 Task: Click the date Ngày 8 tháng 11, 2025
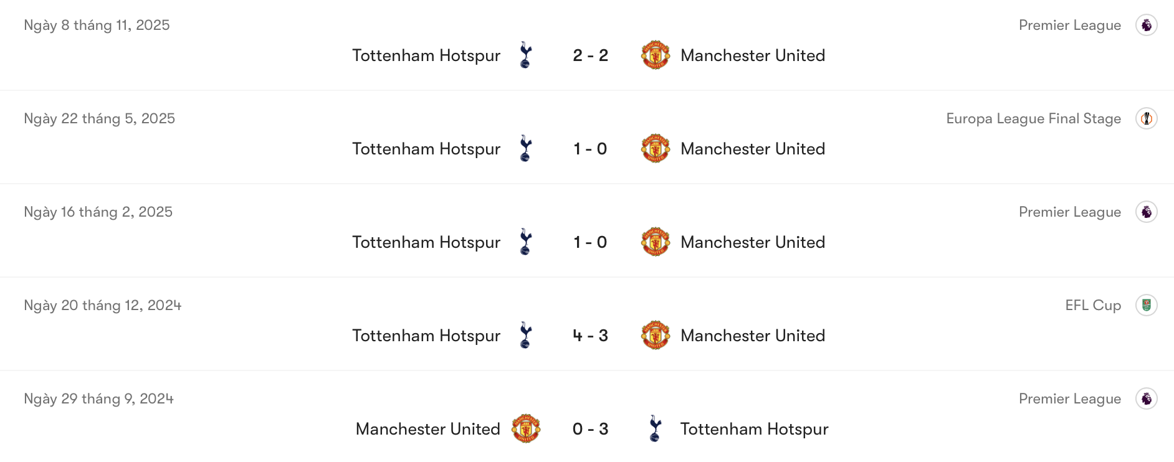96,26
